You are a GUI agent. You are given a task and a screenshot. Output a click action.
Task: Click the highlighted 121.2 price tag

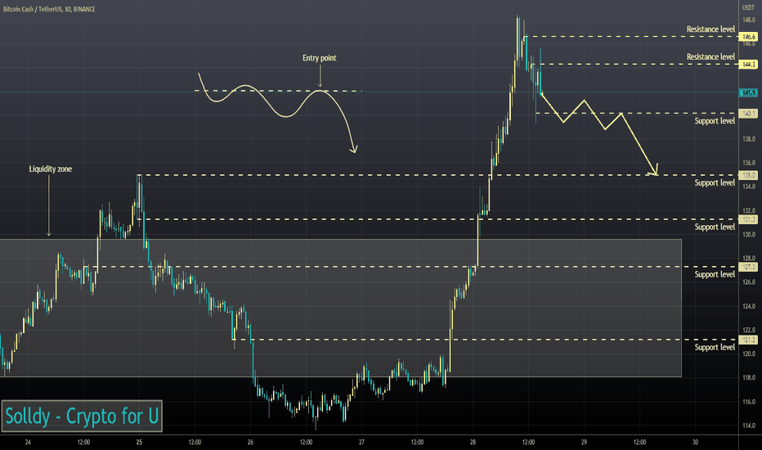tap(748, 340)
